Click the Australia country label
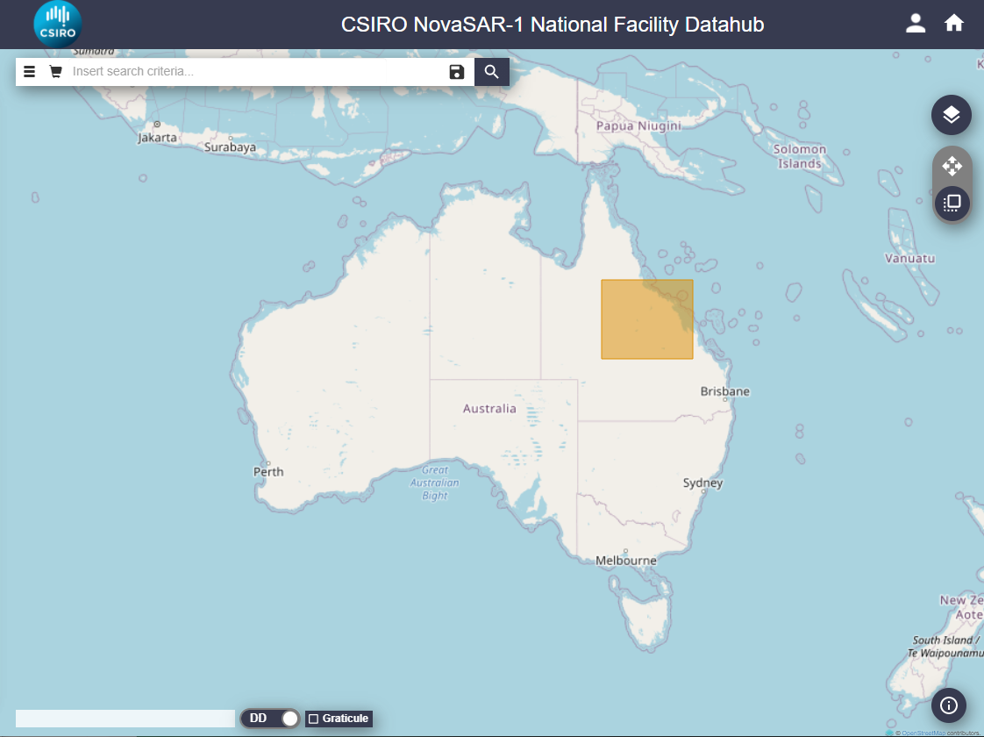The height and width of the screenshot is (737, 984). pos(489,409)
